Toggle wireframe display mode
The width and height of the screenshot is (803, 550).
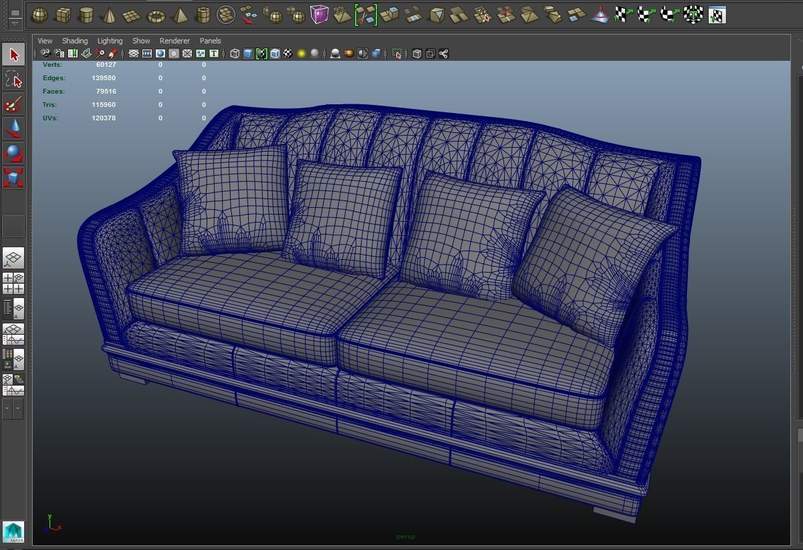(x=235, y=53)
